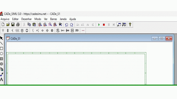Open the diamond sensor symbol library
Viewport: 177px width, 99px height.
click(x=42, y=30)
